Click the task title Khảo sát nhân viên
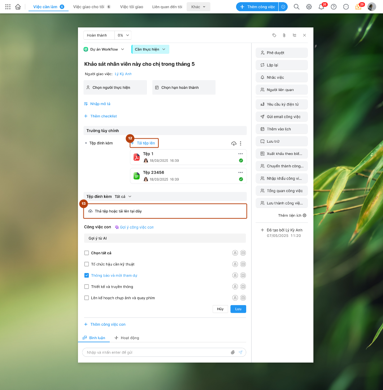This screenshot has width=383, height=390. click(139, 64)
